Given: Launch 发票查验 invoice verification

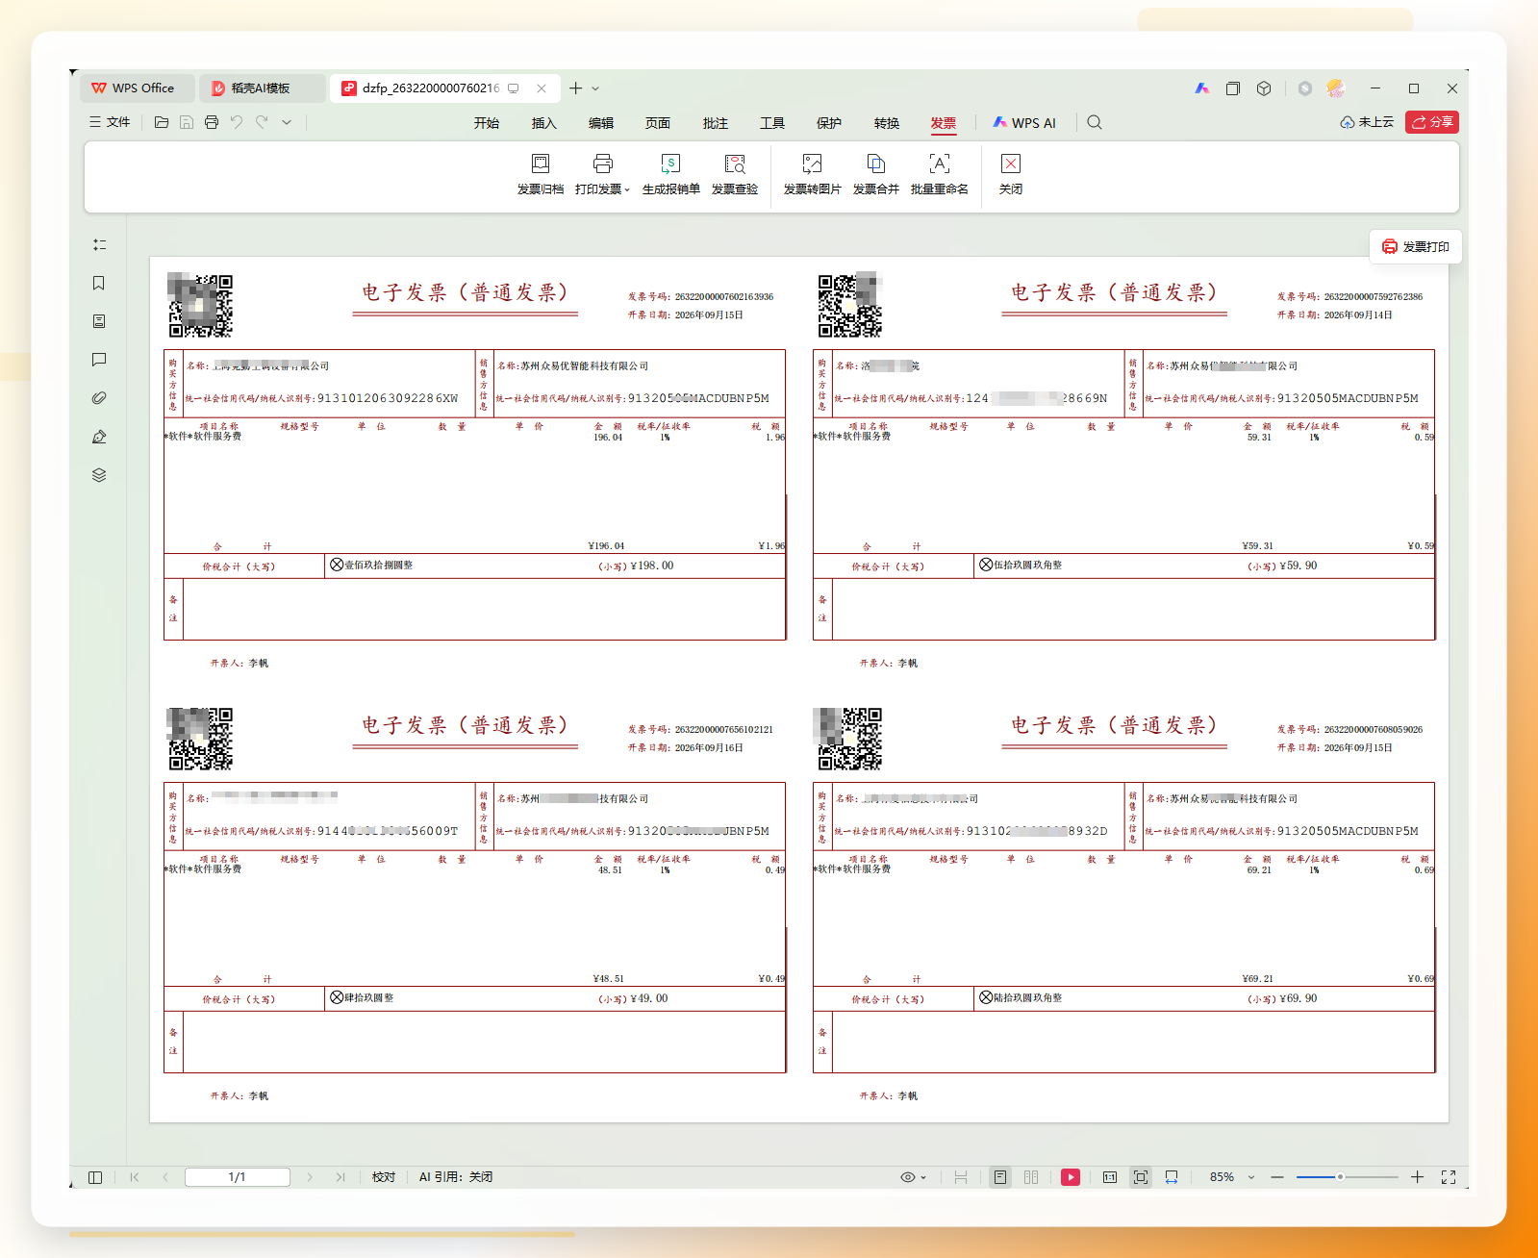Looking at the screenshot, I should [735, 175].
